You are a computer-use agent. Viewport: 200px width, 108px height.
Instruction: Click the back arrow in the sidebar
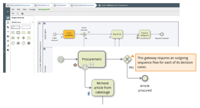(x=8, y=12)
